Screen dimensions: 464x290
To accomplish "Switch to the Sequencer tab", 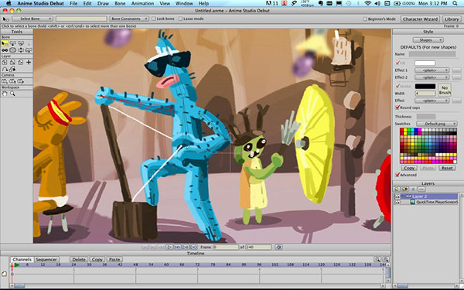I will [46, 260].
